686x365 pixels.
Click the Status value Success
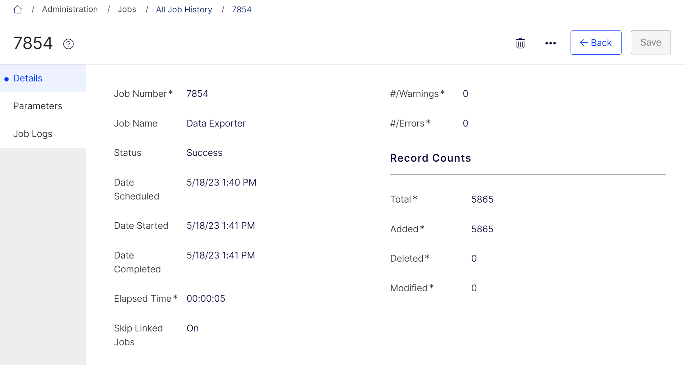point(204,153)
